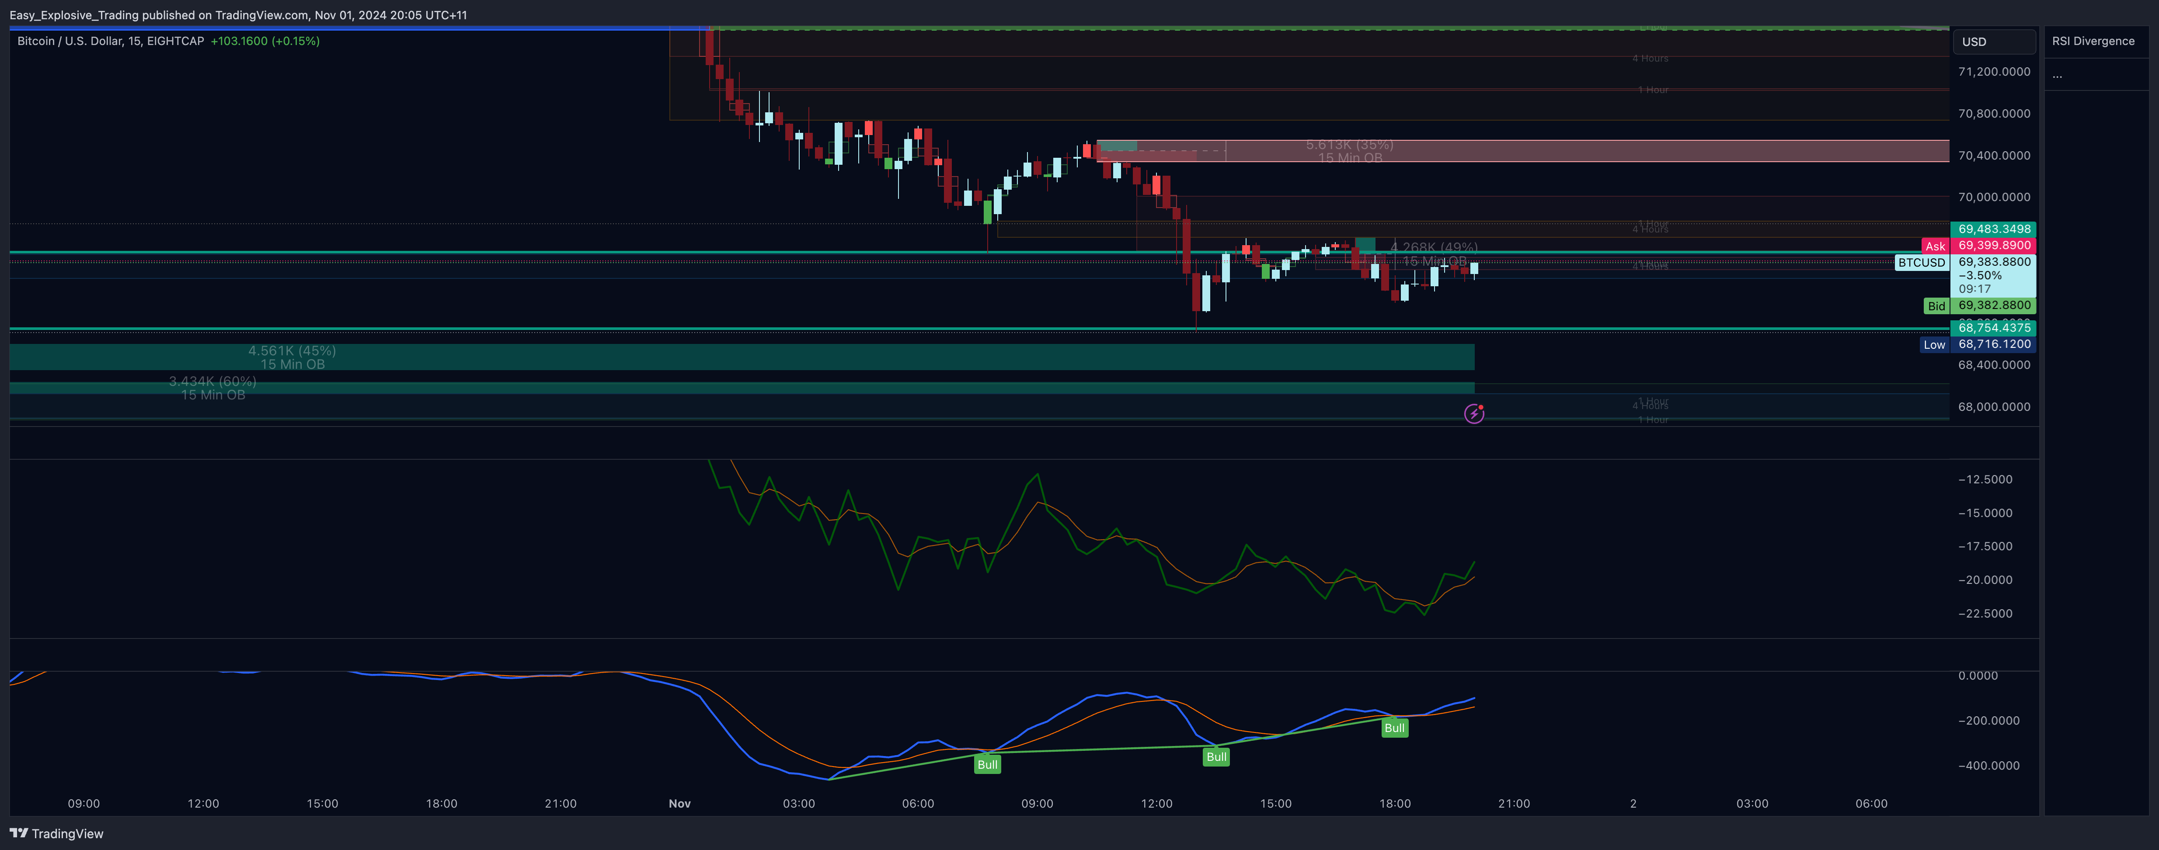
Task: Click the 4.268K (49%) order block label
Action: point(1434,247)
